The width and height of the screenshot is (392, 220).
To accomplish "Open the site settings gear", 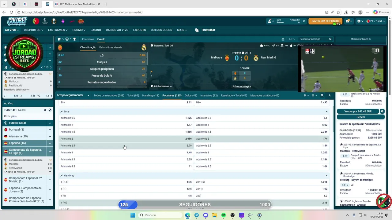I will pos(360,21).
